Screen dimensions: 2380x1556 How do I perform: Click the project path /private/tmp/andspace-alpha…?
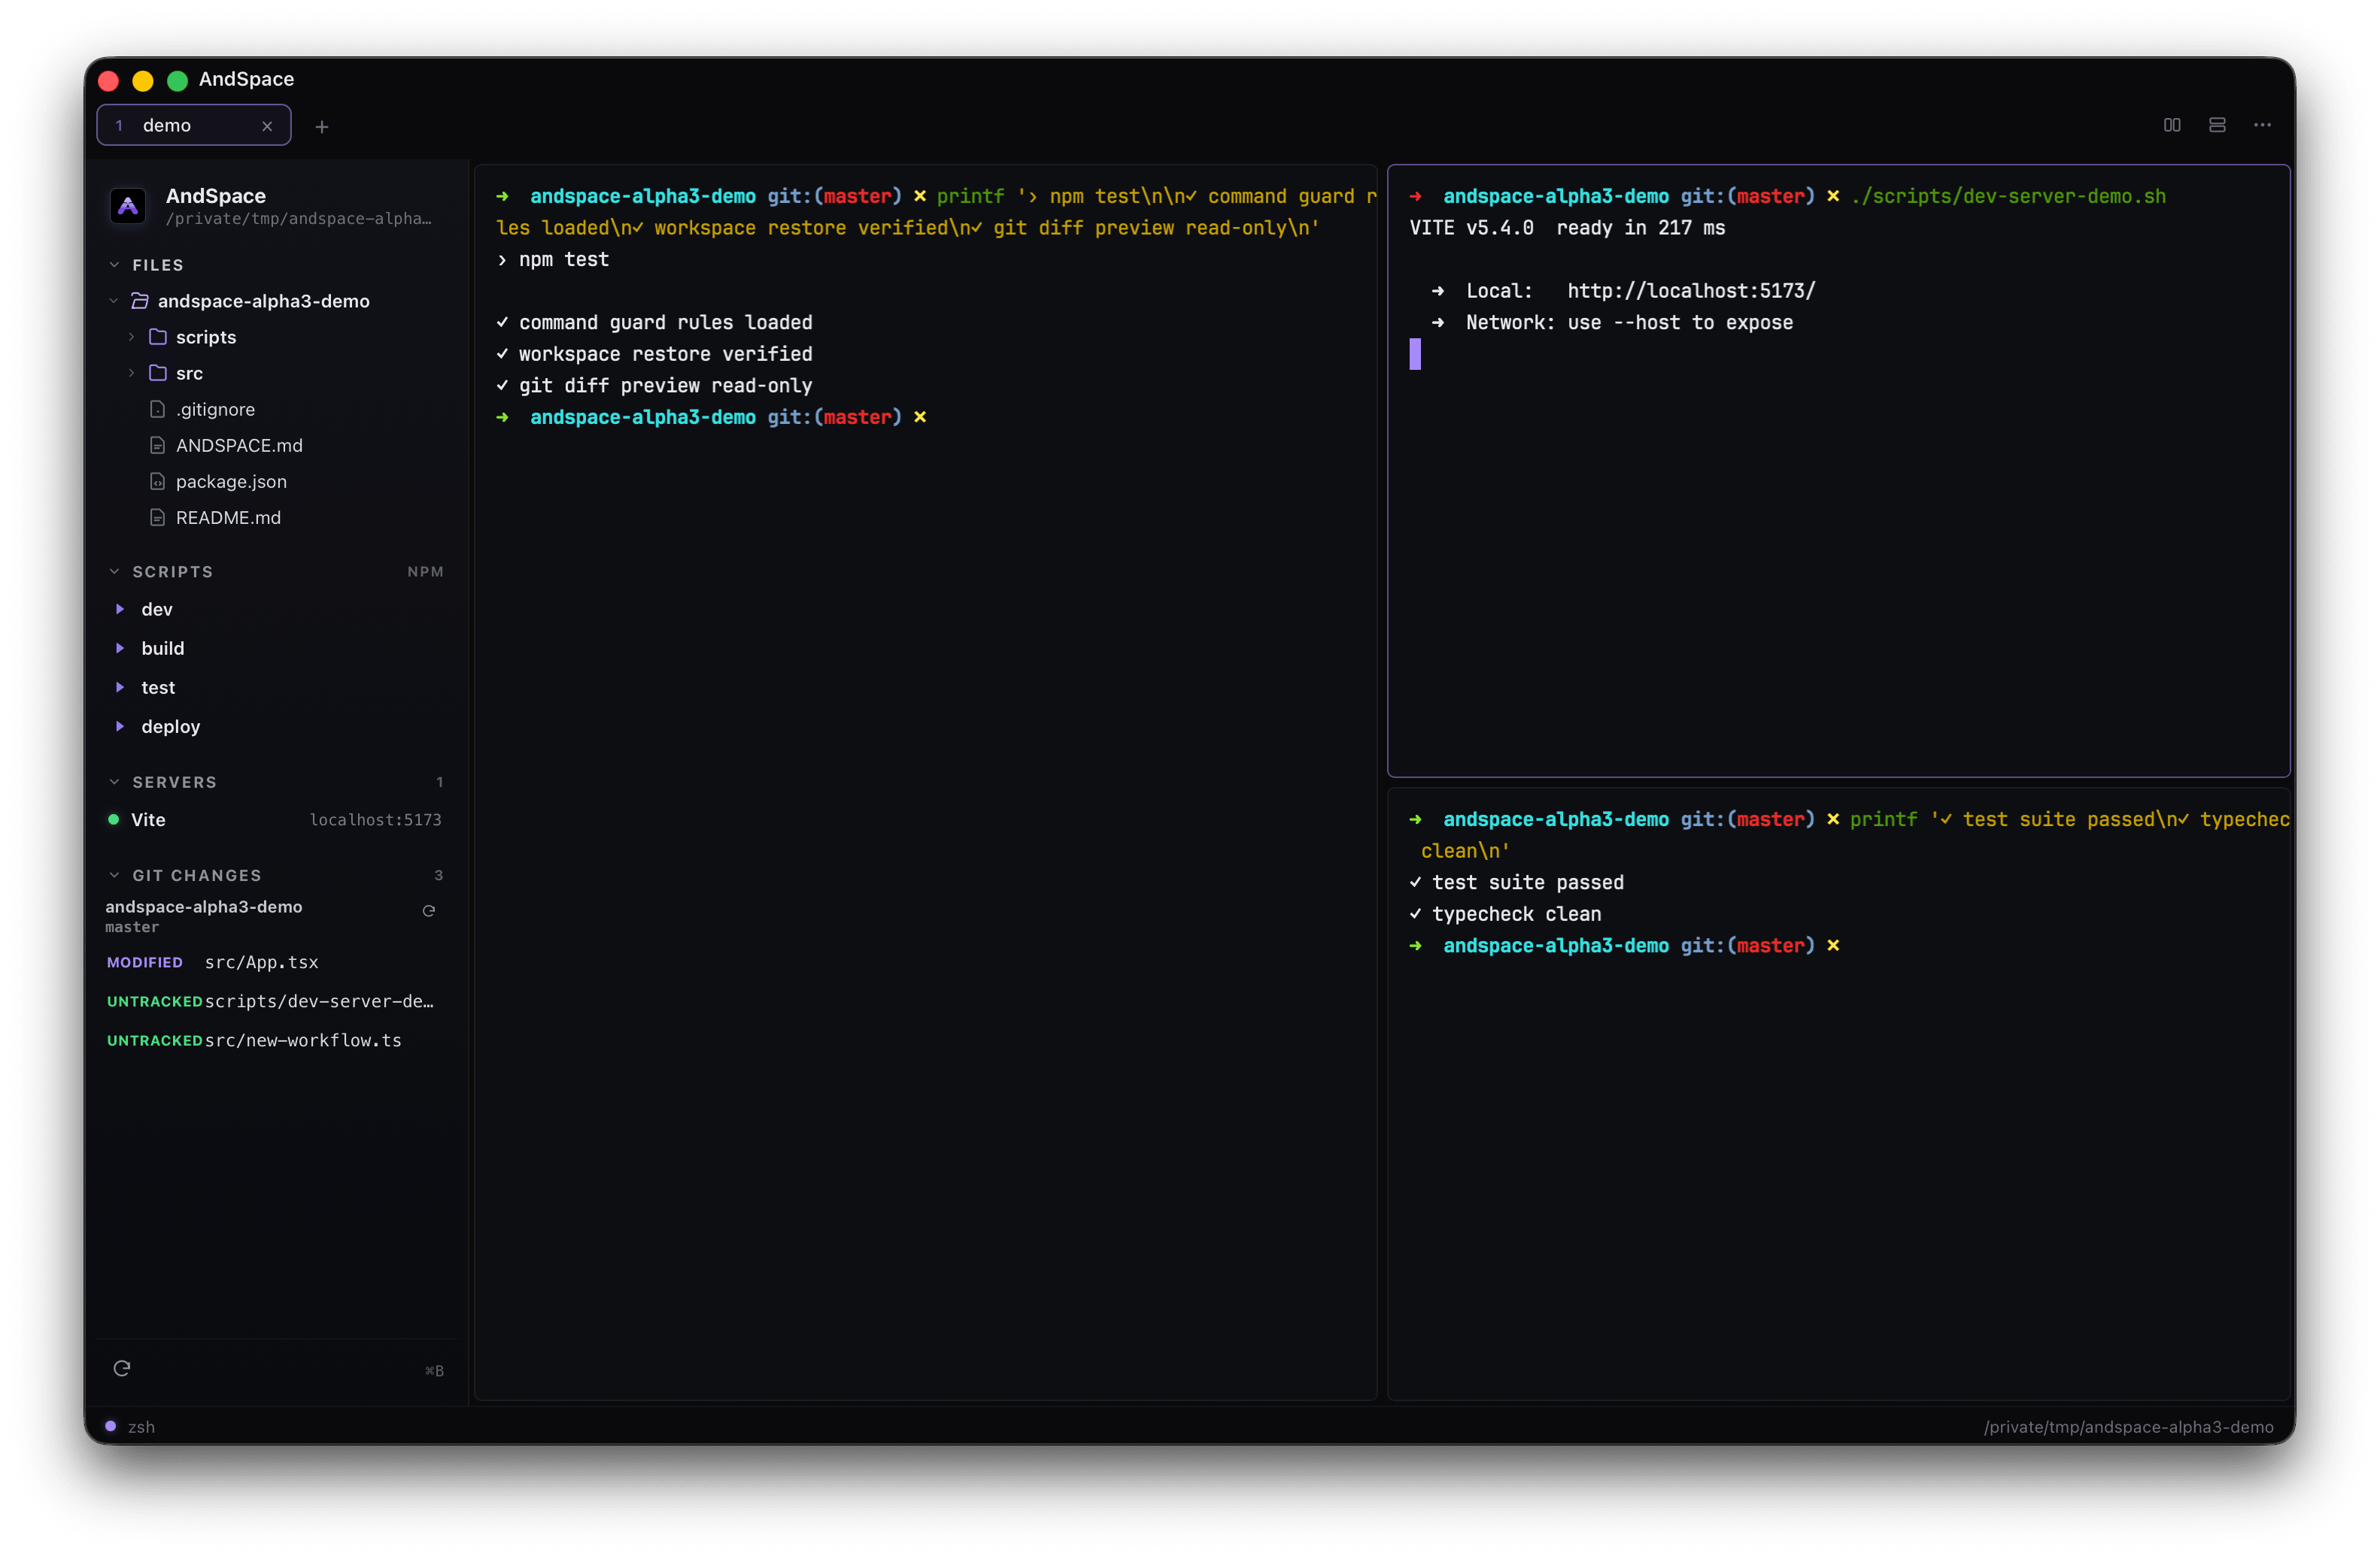click(x=298, y=219)
